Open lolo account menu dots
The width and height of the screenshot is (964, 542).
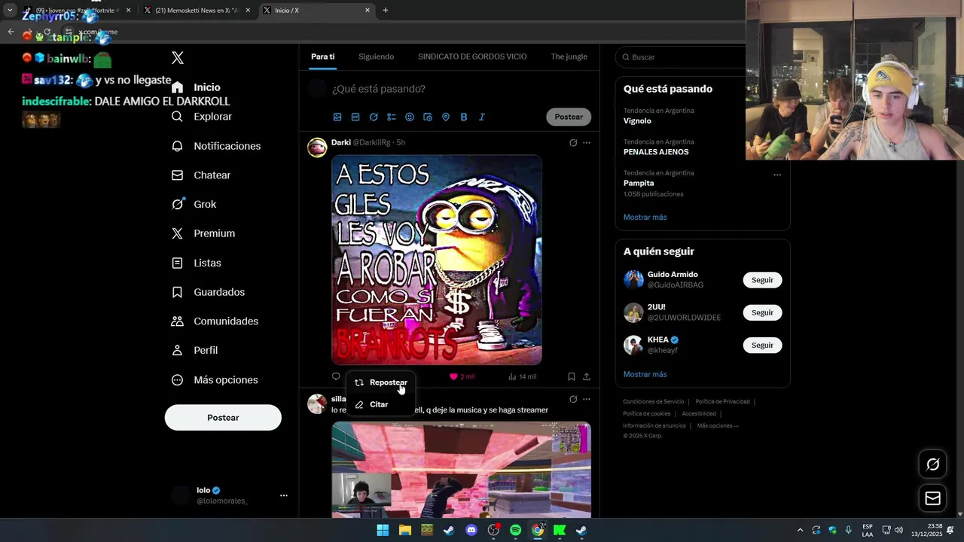click(x=284, y=495)
